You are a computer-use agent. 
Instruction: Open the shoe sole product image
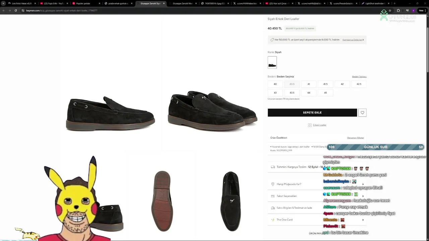coord(162,201)
